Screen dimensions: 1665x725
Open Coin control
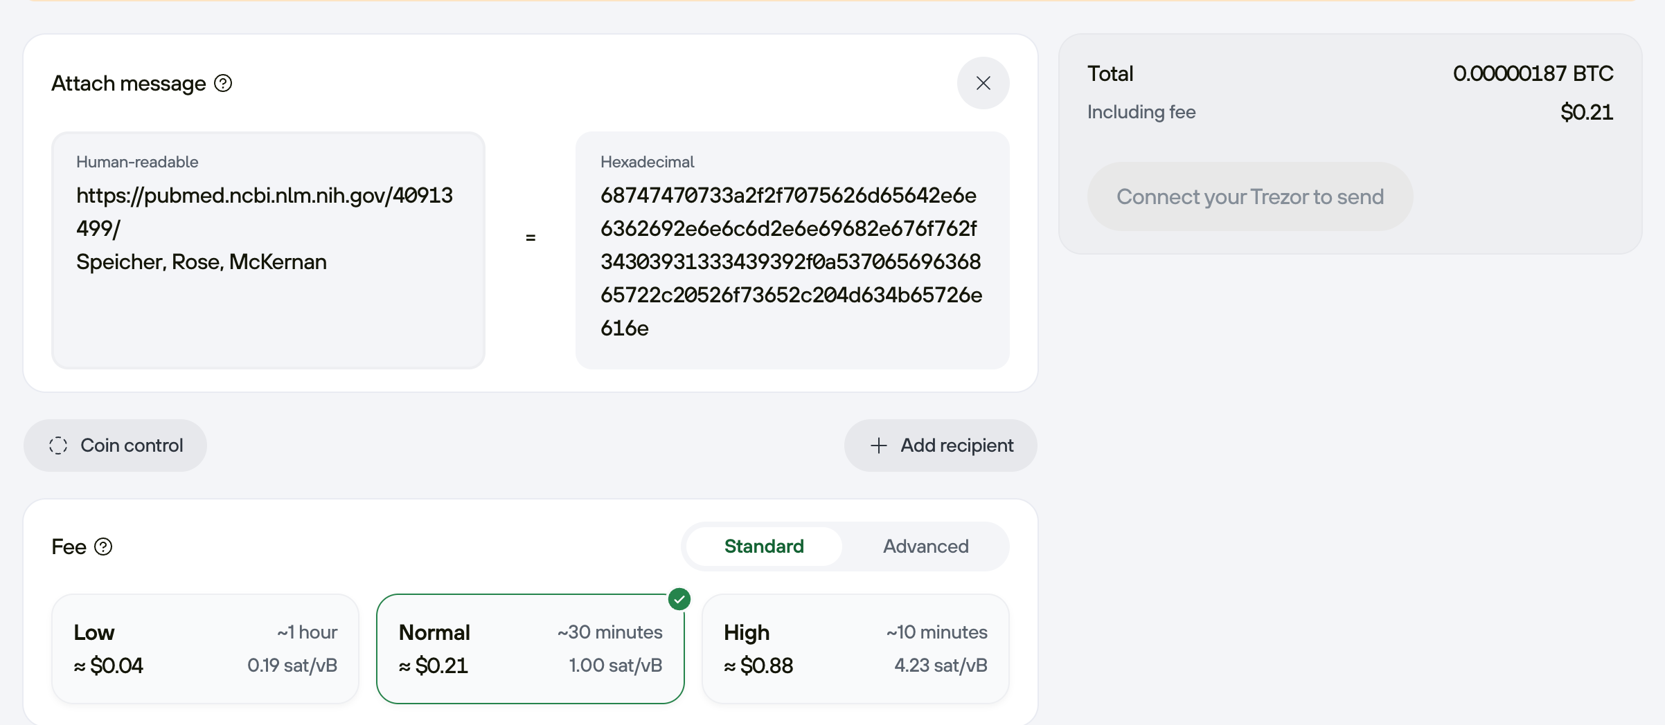click(115, 446)
